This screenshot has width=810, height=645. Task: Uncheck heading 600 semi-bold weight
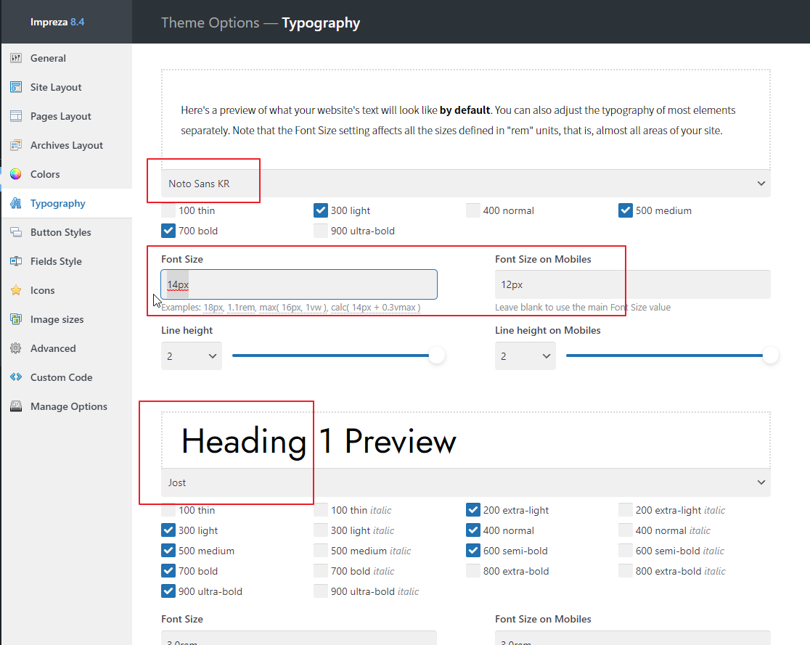click(473, 551)
